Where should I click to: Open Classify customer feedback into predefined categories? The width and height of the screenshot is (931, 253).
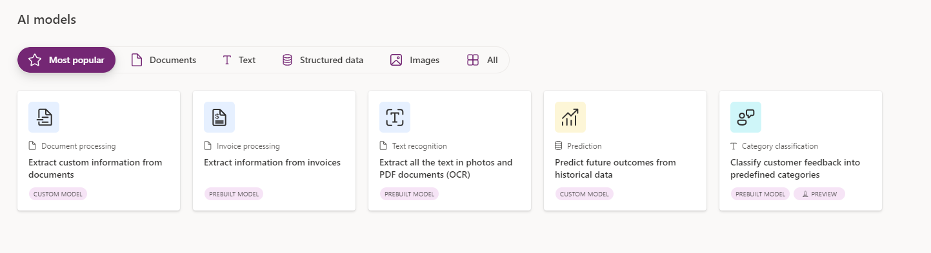[x=795, y=169]
